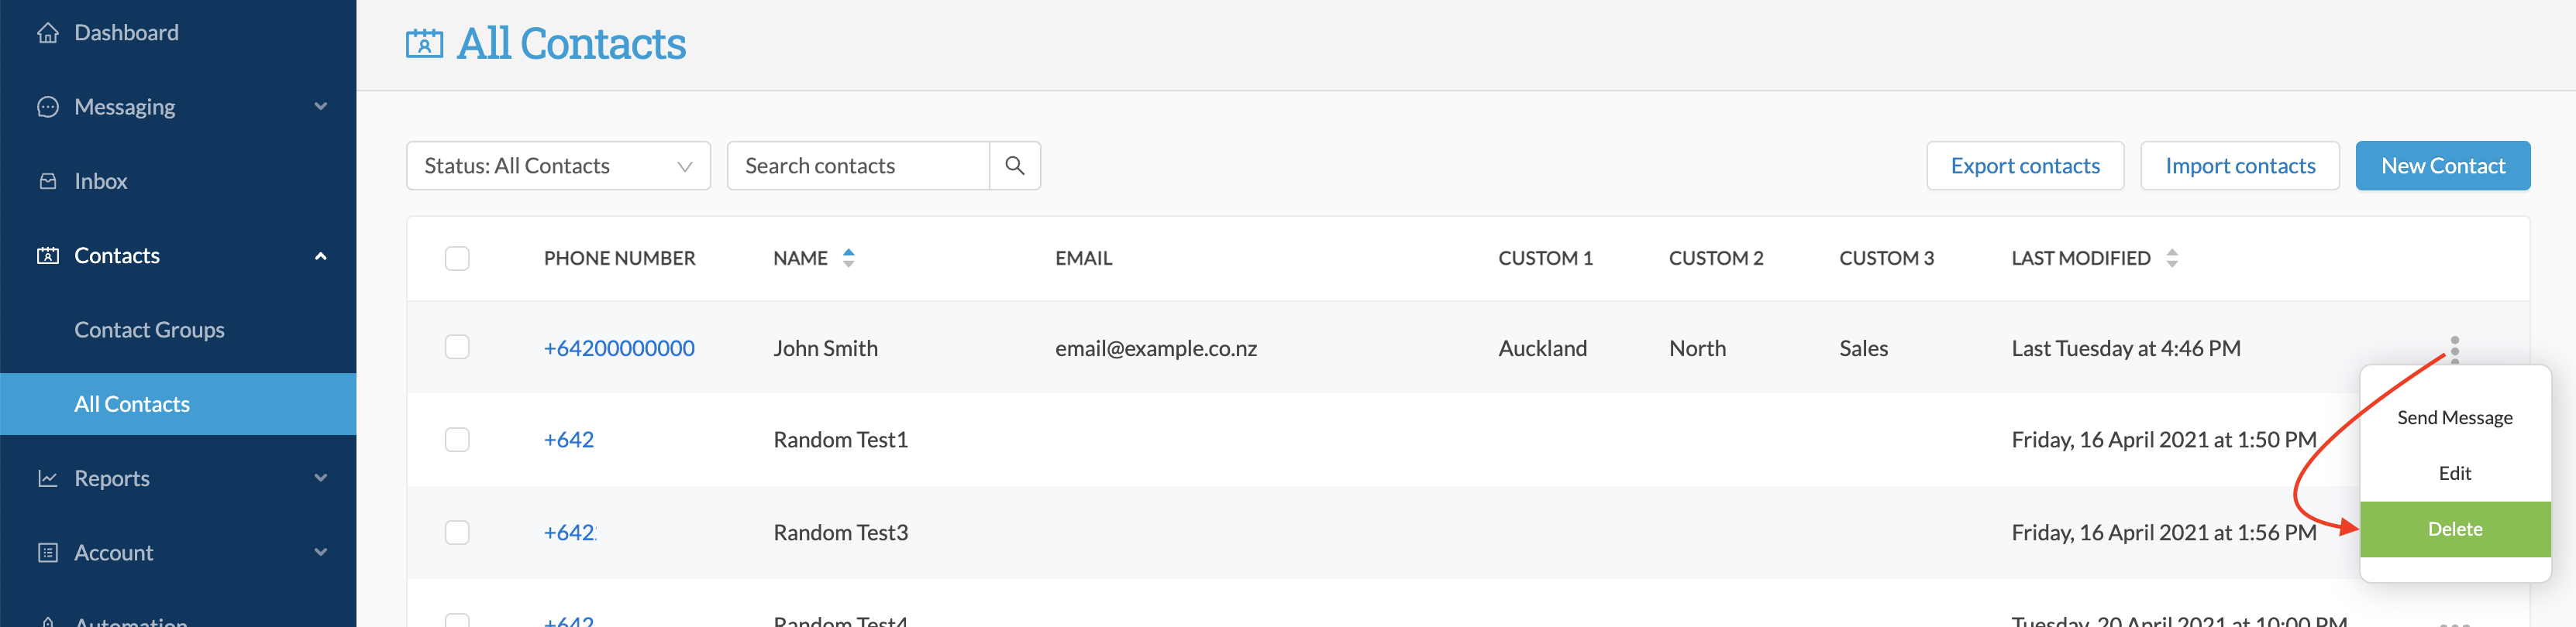
Task: Check the Random Test1 row checkbox
Action: 457,440
